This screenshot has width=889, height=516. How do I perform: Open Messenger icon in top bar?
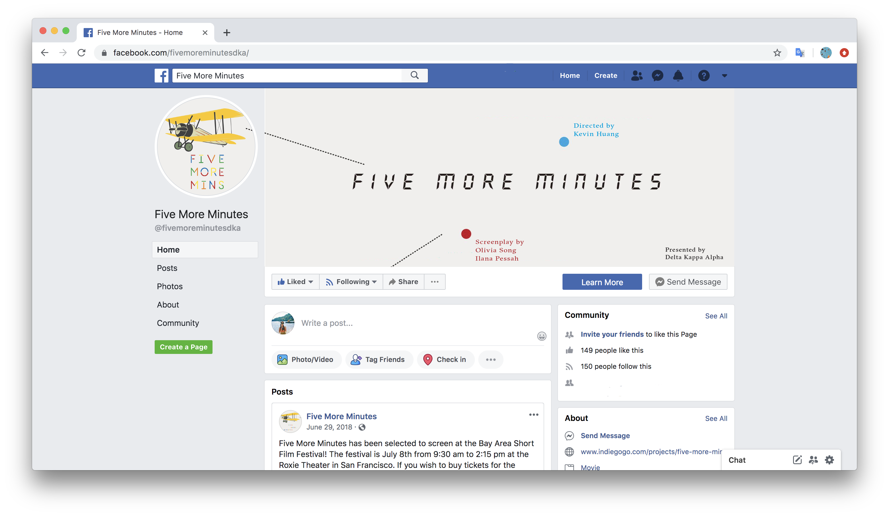(657, 76)
